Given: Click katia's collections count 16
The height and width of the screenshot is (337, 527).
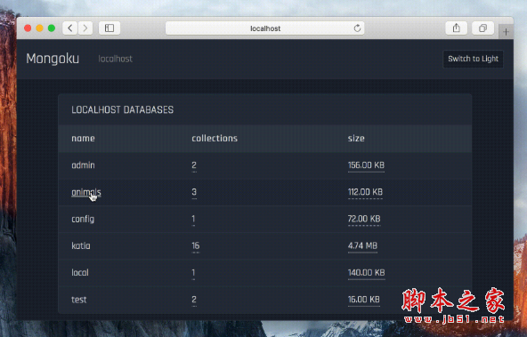Looking at the screenshot, I should (x=195, y=245).
